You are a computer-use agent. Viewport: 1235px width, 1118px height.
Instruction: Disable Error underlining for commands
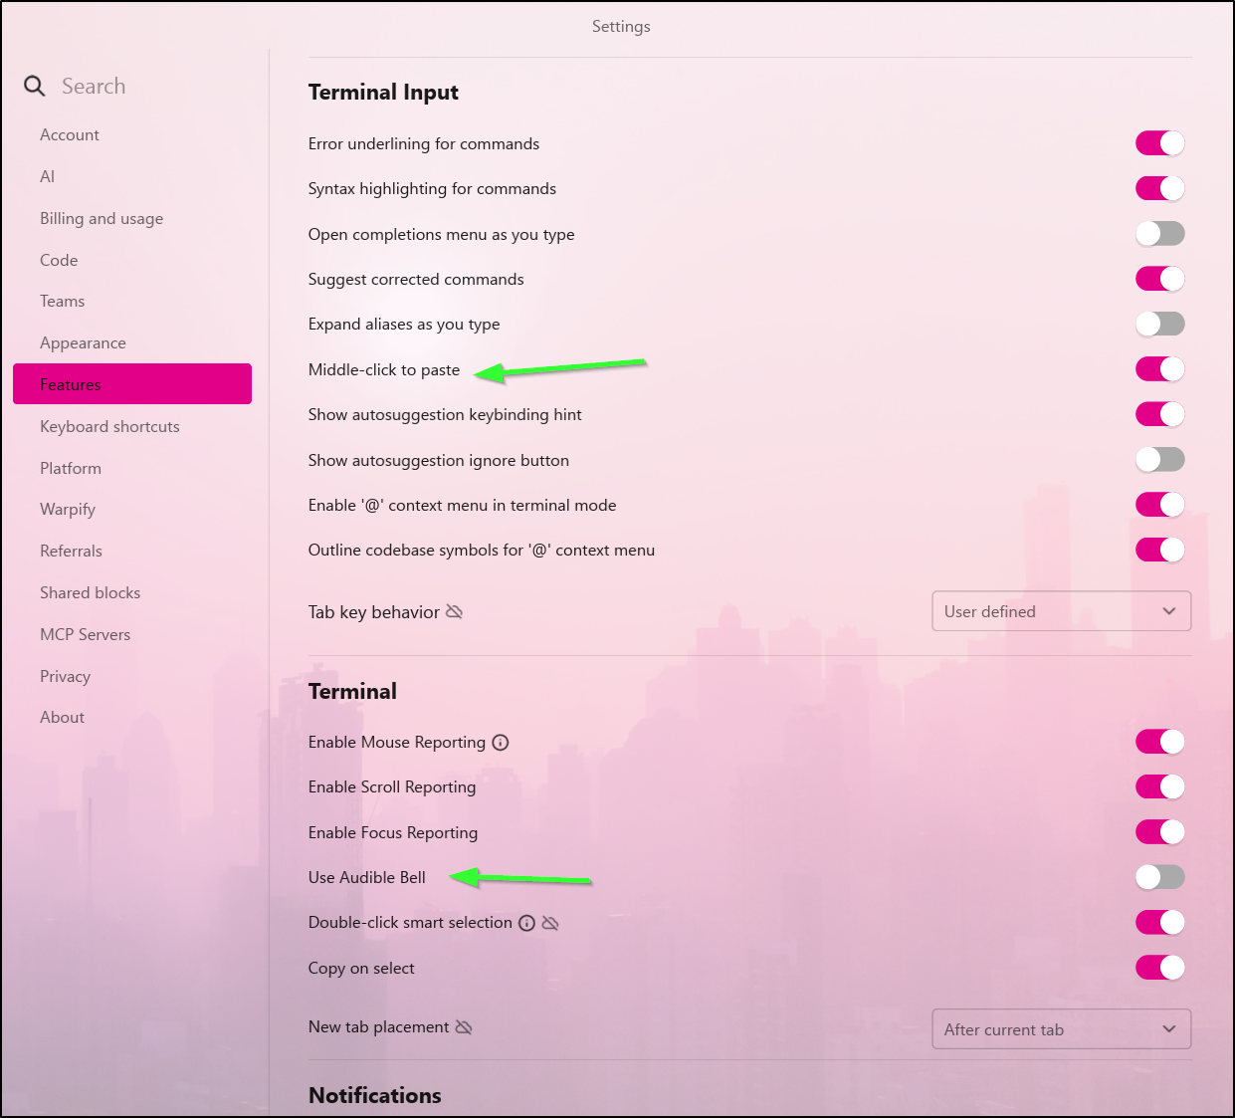(x=1159, y=142)
